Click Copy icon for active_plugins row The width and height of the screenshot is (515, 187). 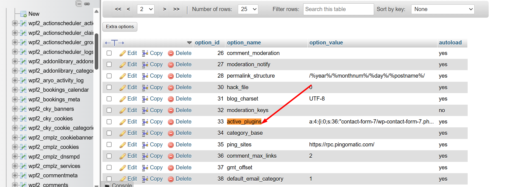145,122
